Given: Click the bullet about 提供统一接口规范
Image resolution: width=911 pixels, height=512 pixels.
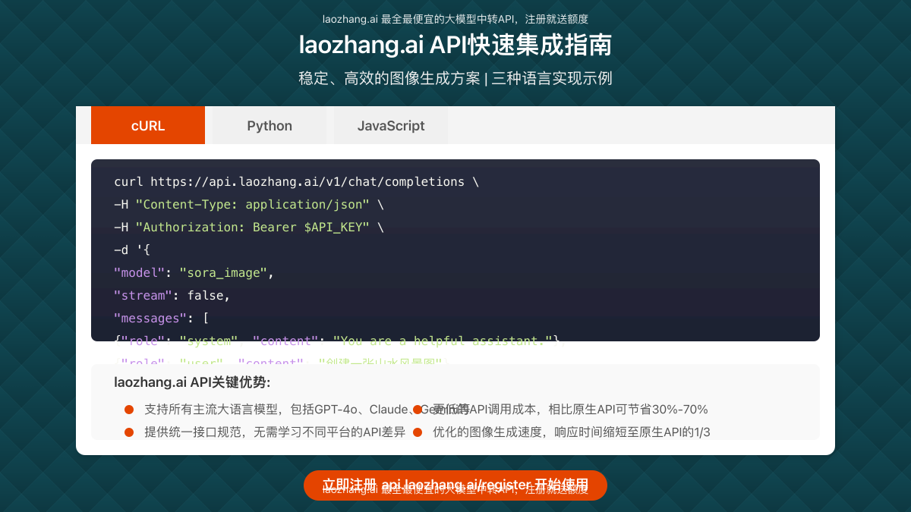Looking at the screenshot, I should click(x=265, y=432).
